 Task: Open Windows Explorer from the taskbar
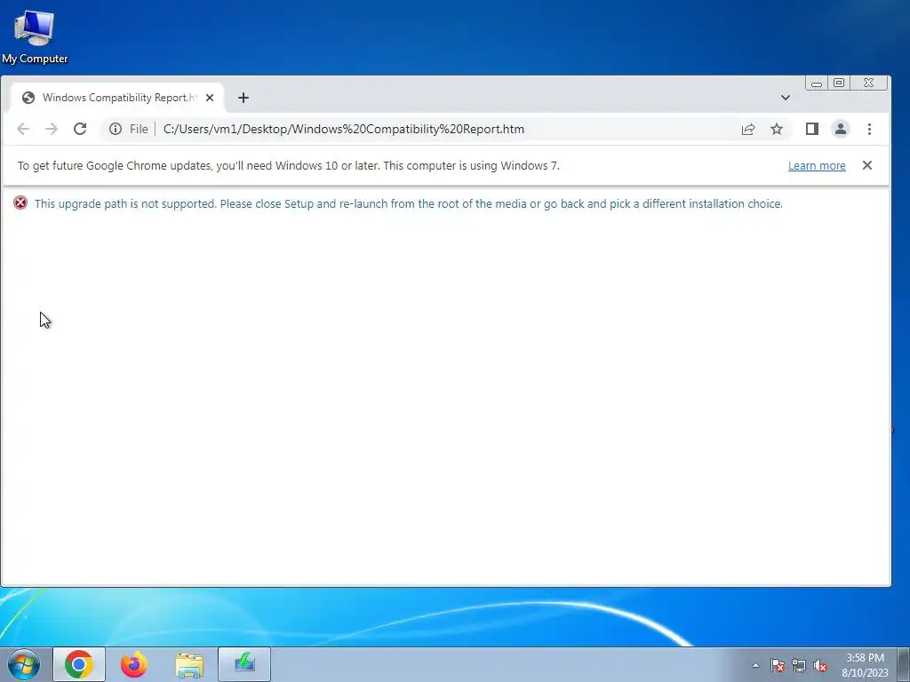189,664
